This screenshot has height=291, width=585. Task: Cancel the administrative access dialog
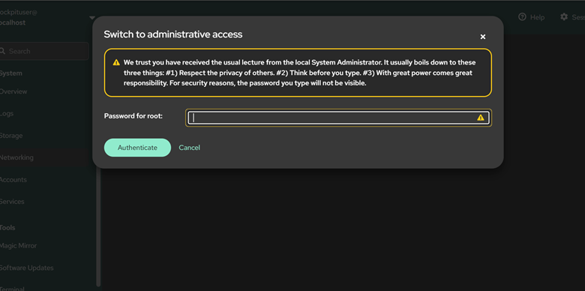[x=189, y=148]
